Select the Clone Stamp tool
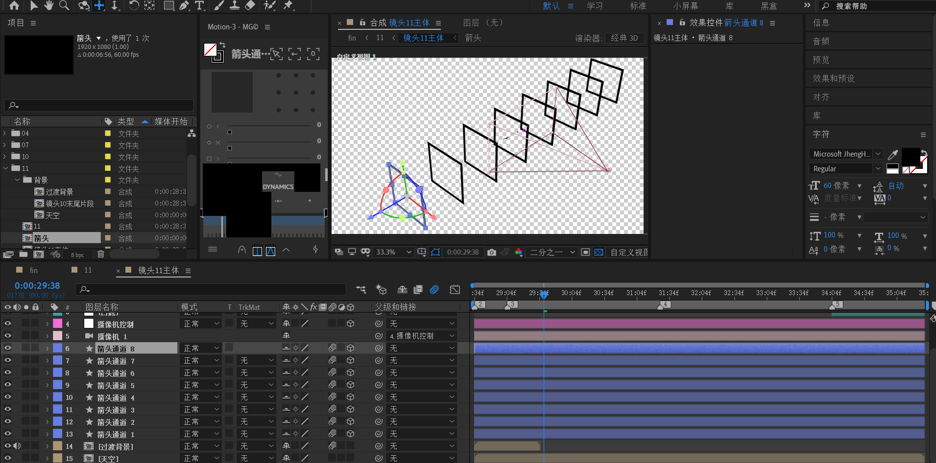 point(235,5)
